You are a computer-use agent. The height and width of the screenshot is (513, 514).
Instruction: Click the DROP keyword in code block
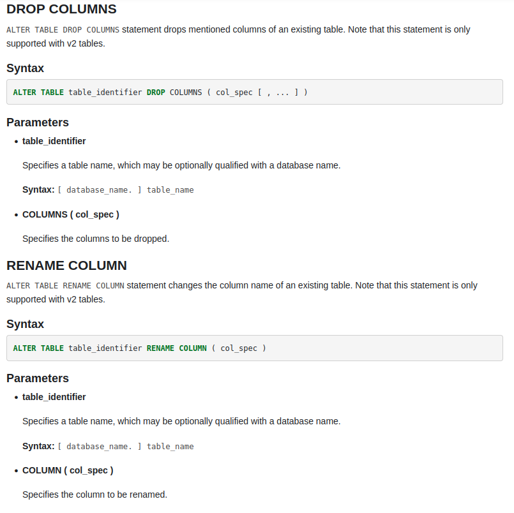(x=156, y=93)
